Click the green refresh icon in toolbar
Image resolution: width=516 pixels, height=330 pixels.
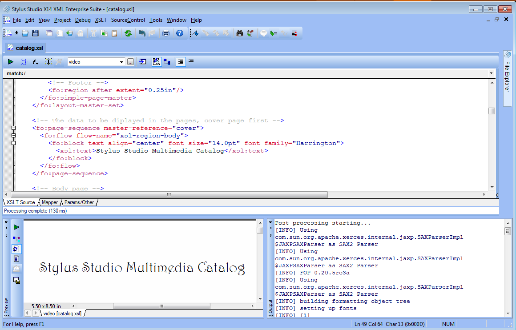tap(128, 33)
